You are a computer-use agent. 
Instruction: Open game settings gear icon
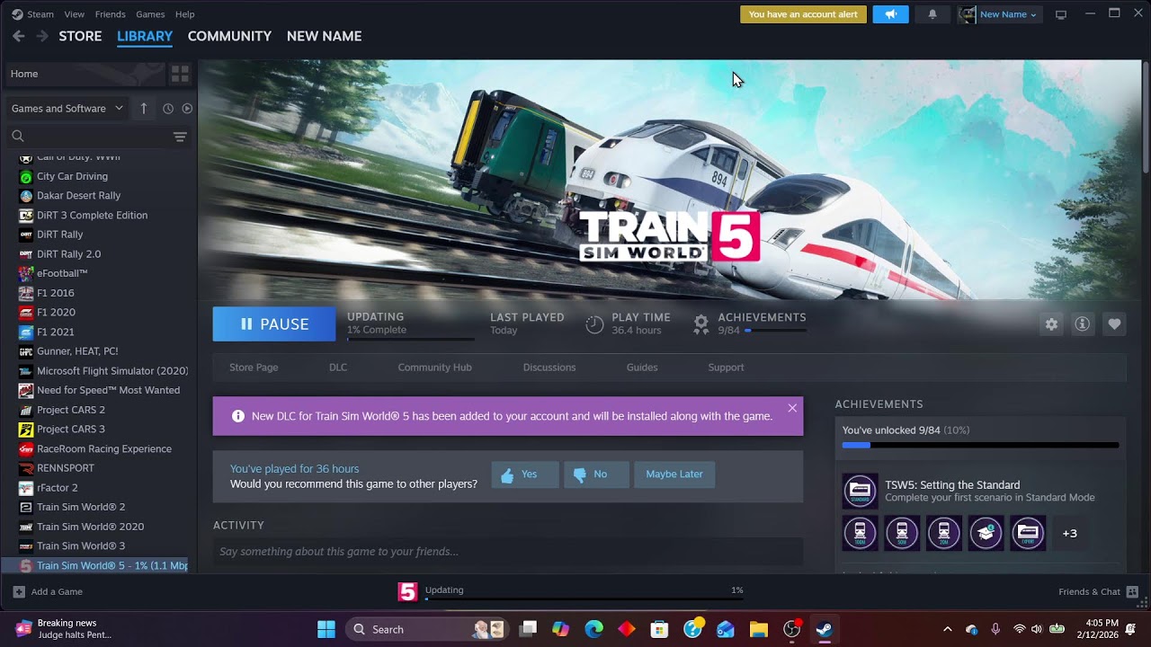coord(1051,324)
